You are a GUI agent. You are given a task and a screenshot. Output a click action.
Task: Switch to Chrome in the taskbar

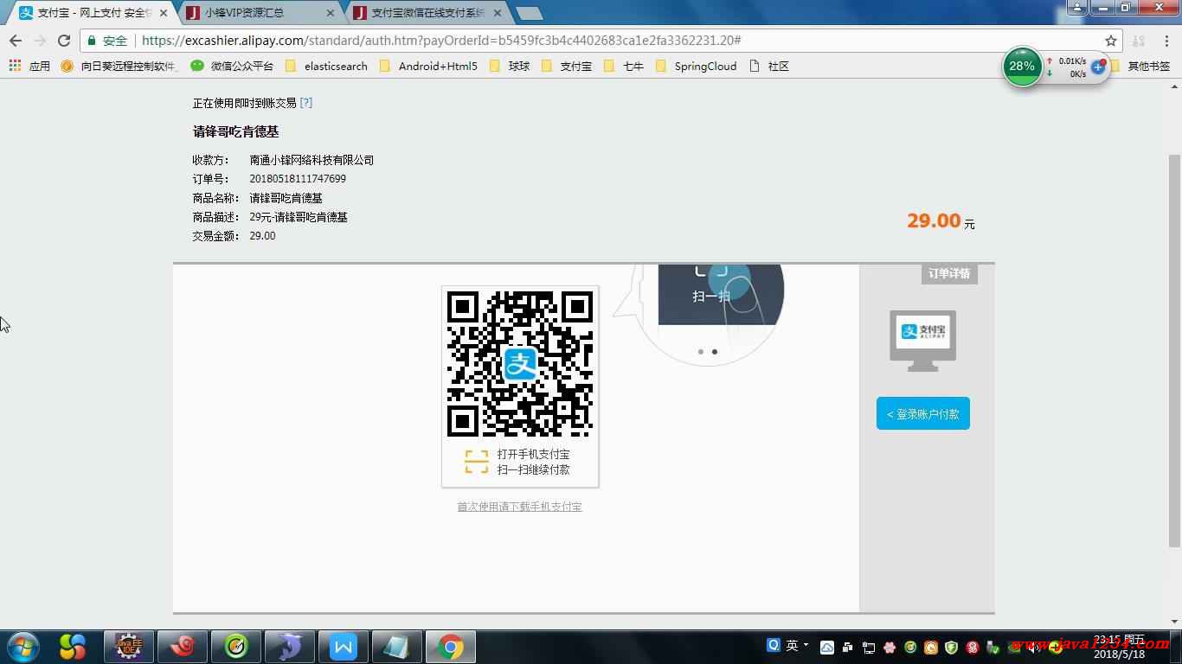tap(450, 647)
